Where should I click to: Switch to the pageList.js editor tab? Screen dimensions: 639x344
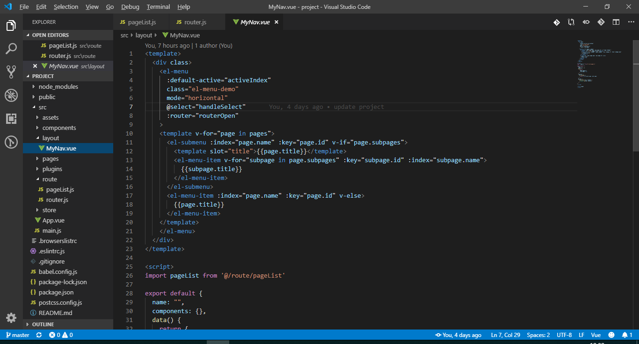tap(141, 22)
